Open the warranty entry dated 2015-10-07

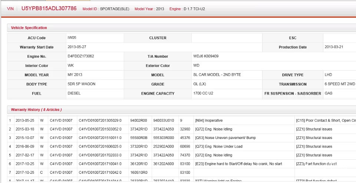pos(25,138)
